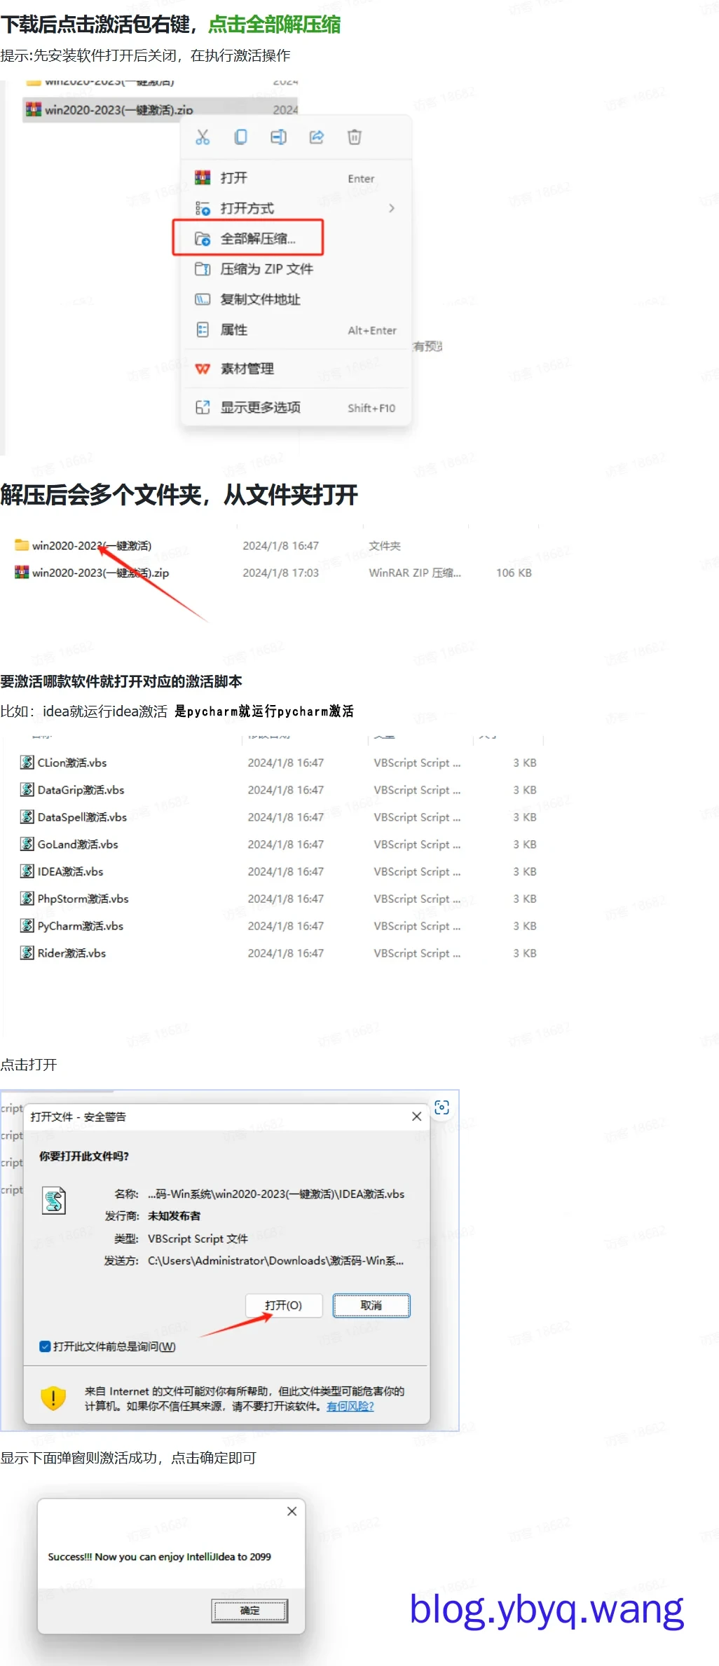Click the Success!!! IntelliJIdea to 2099 message

pyautogui.click(x=159, y=1557)
